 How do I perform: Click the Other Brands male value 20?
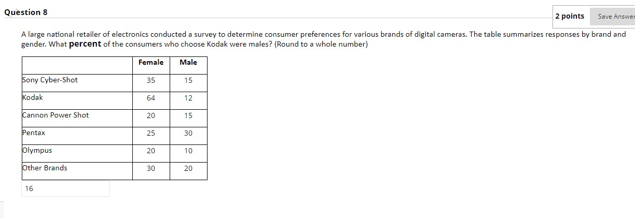188,168
